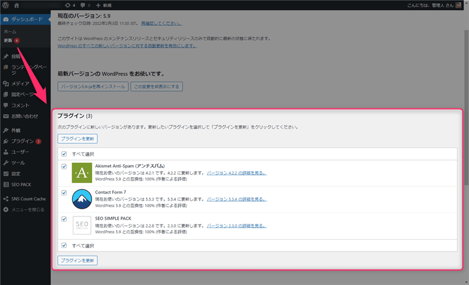Open 更新 submenu item

point(8,40)
